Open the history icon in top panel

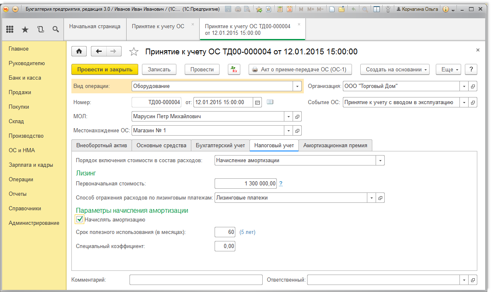click(x=40, y=29)
